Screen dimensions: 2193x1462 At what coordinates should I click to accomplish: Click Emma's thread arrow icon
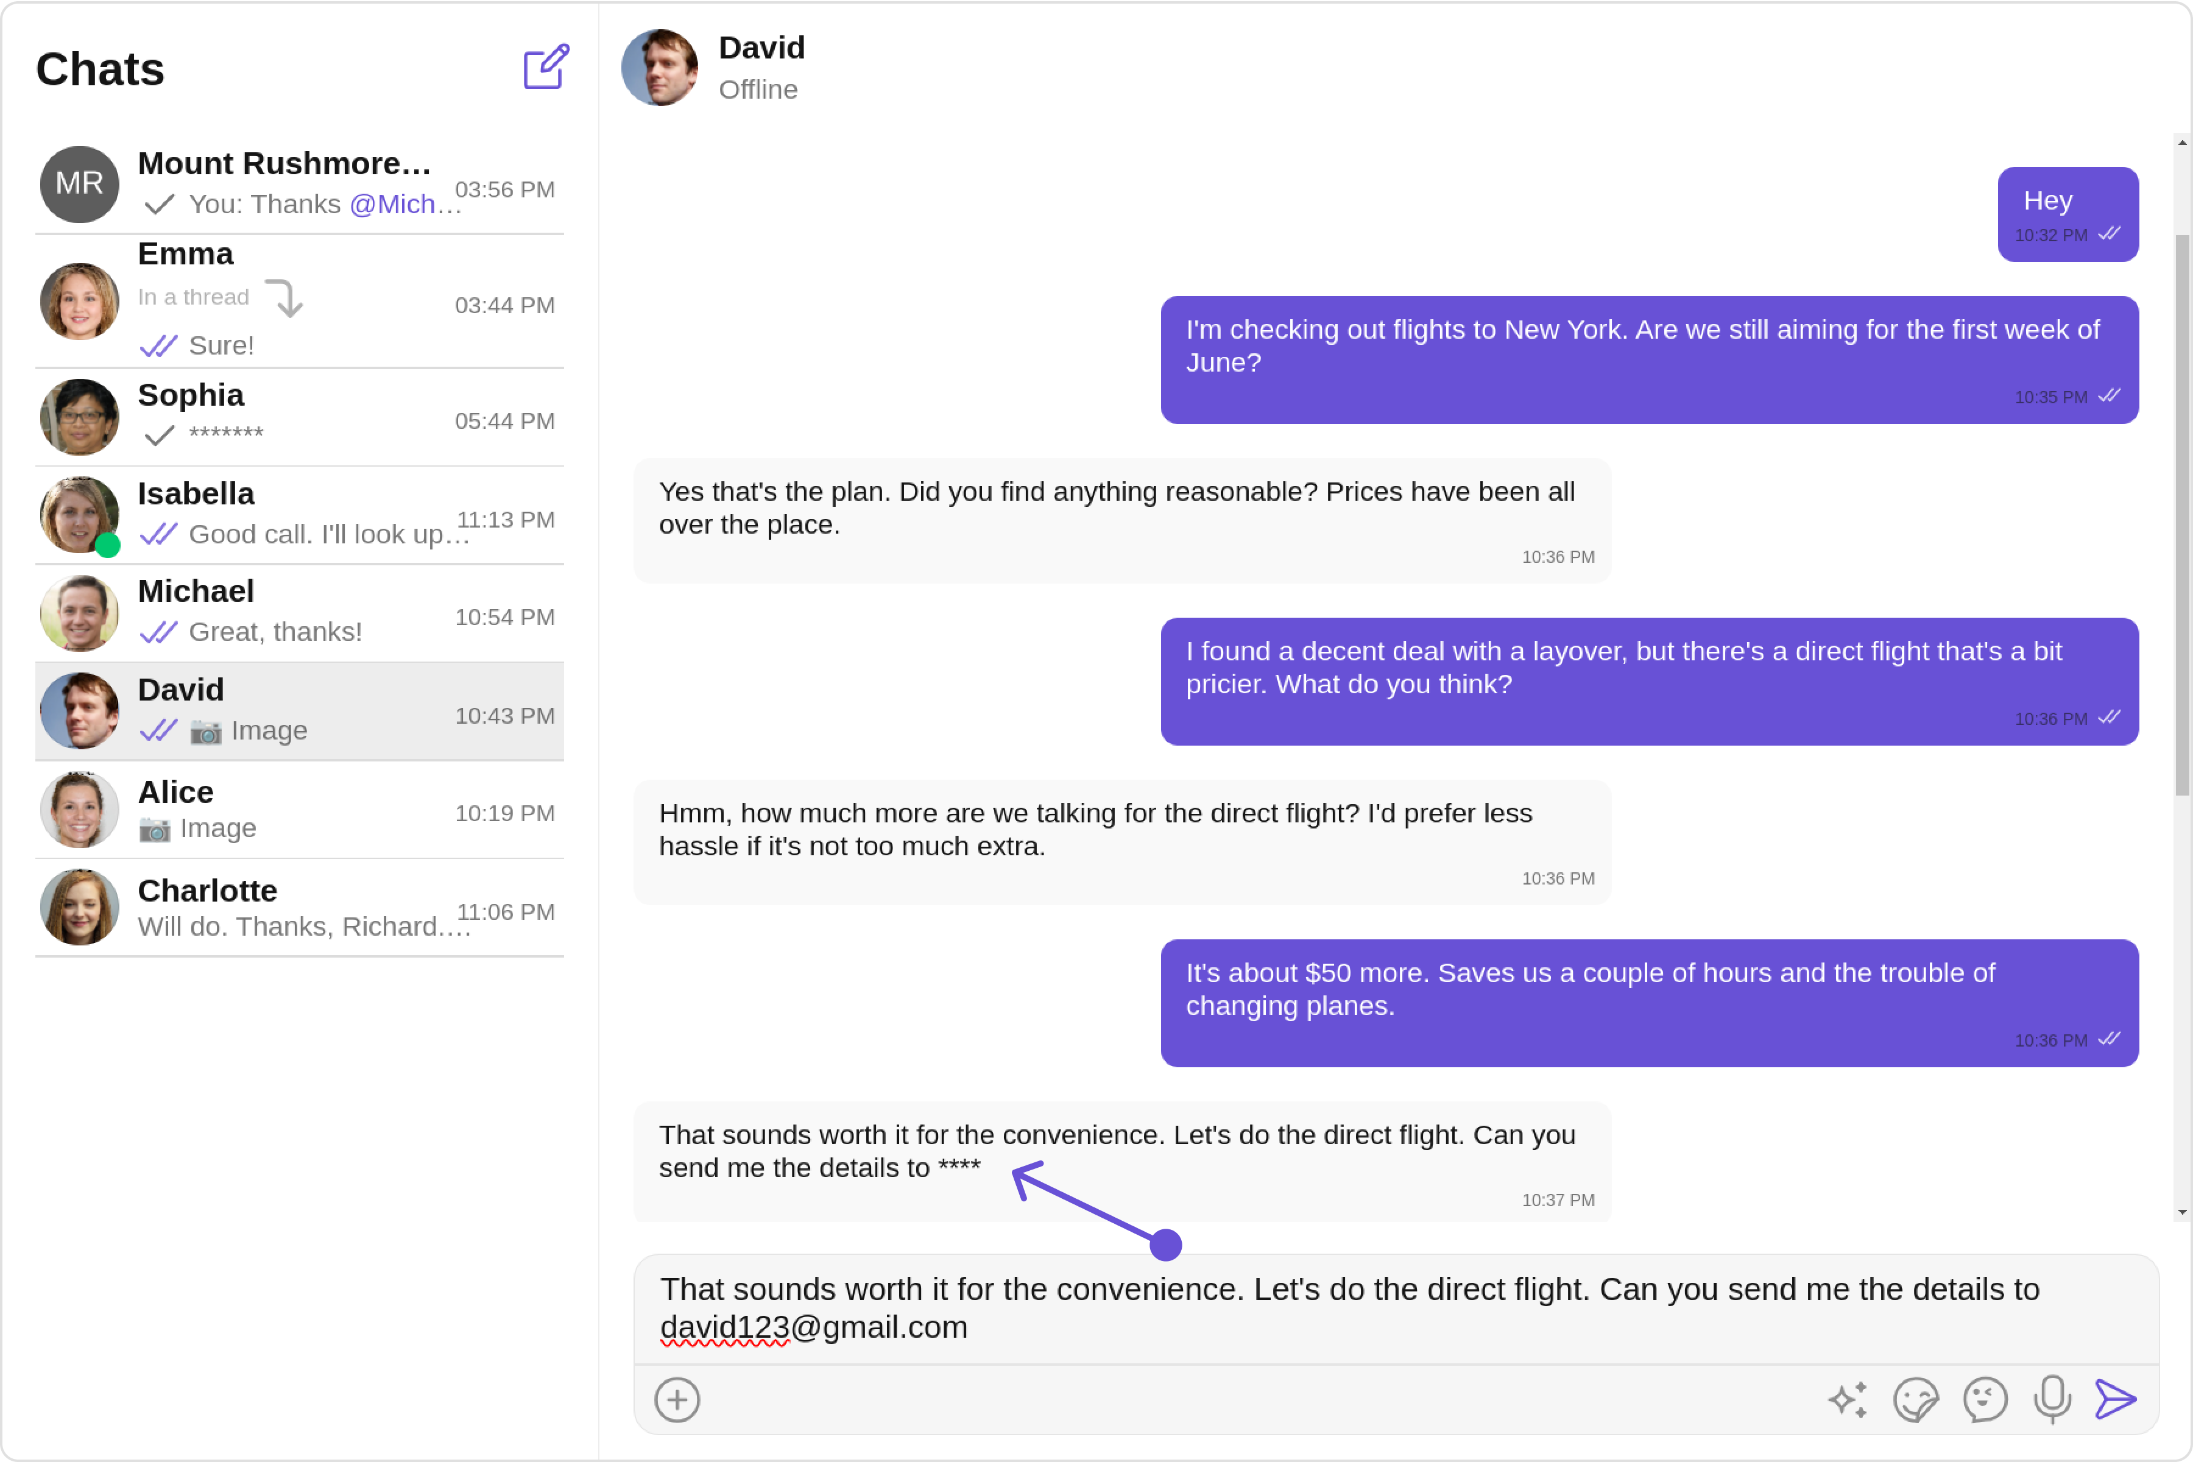[284, 298]
